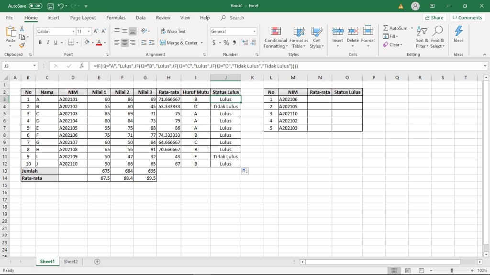Toggle the AutoSave switch
The image size is (490, 275).
tap(35, 6)
